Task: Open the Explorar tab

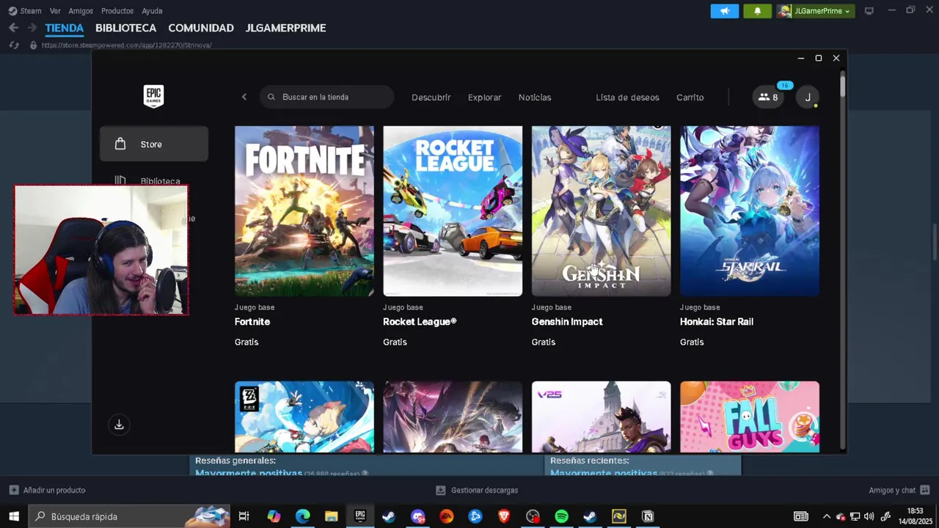Action: tap(484, 97)
